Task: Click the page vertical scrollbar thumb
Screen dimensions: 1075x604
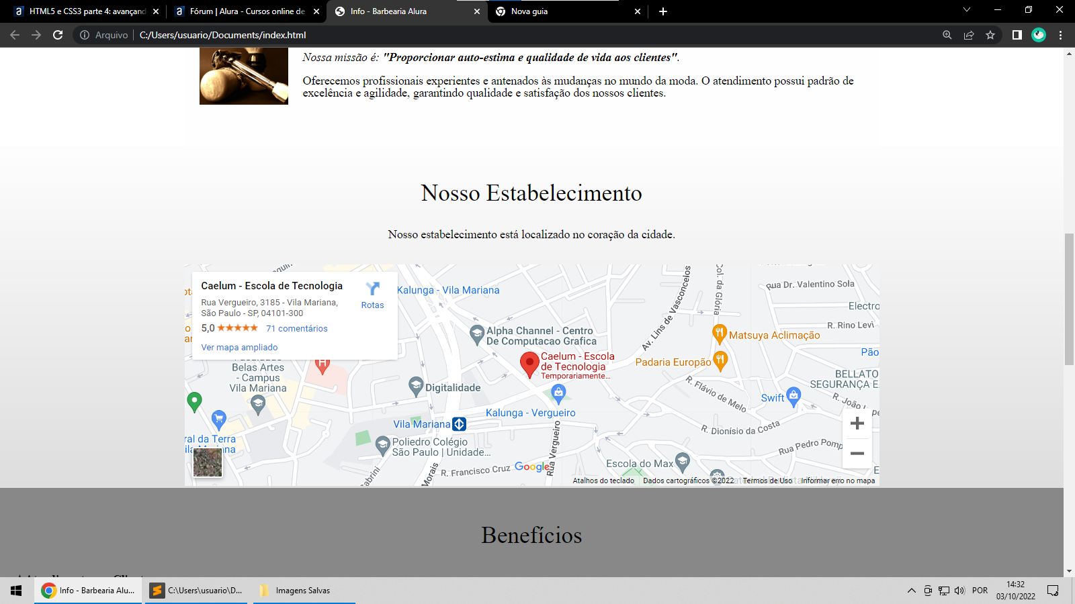Action: click(1069, 299)
